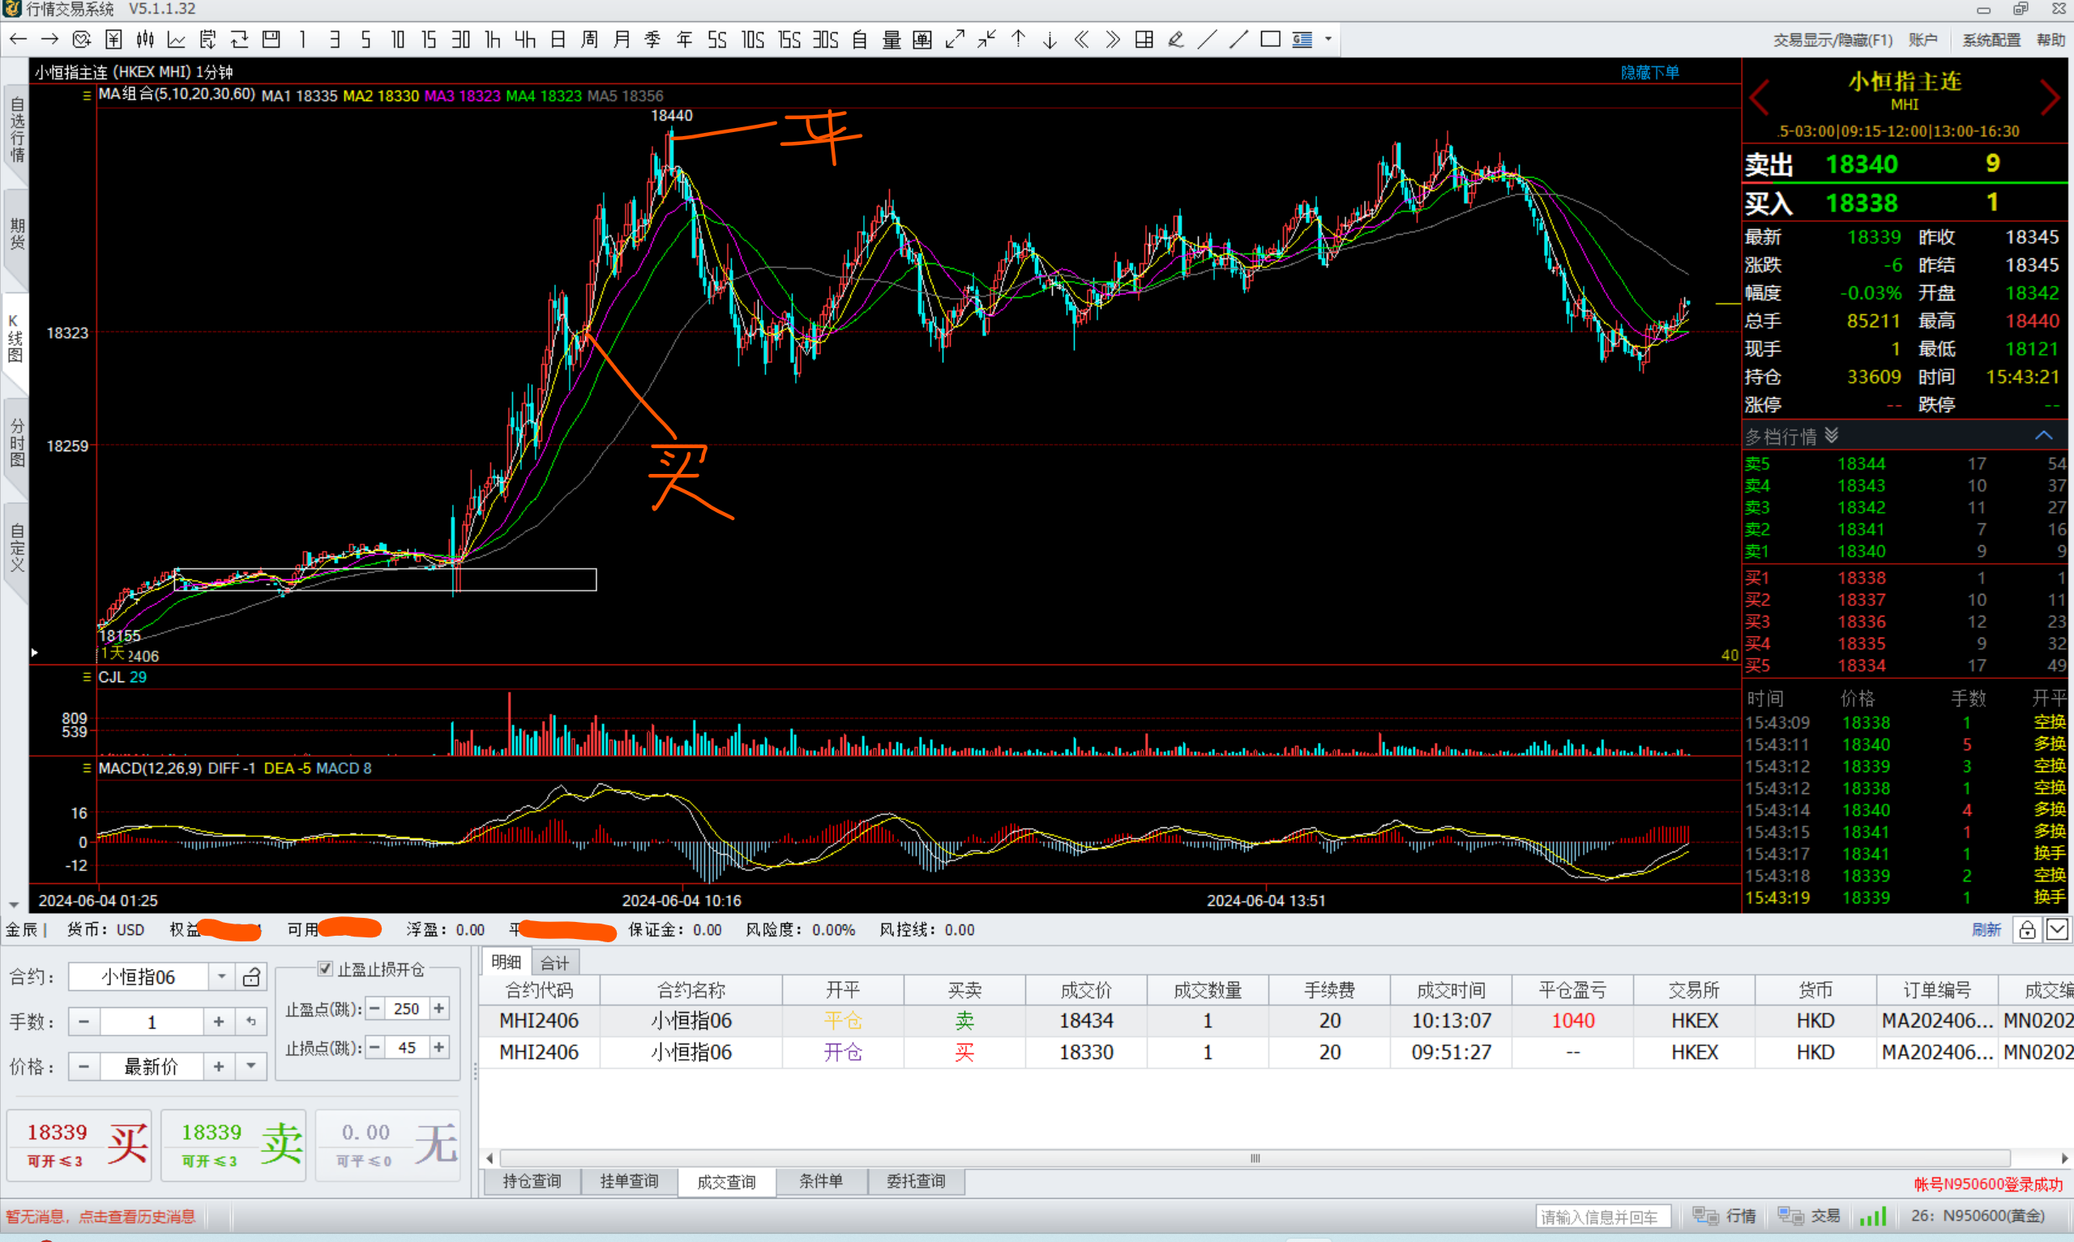Click the window layout grid icon
The width and height of the screenshot is (2074, 1242).
click(1144, 40)
